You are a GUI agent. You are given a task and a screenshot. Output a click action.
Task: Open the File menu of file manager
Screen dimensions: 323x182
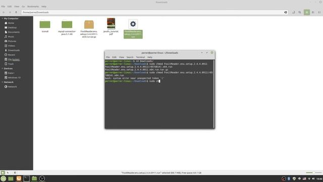[3, 7]
